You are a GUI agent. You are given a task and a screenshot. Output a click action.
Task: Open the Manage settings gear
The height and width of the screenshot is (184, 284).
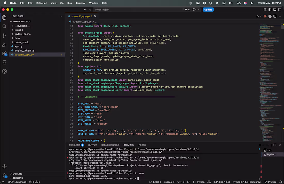click(4, 175)
